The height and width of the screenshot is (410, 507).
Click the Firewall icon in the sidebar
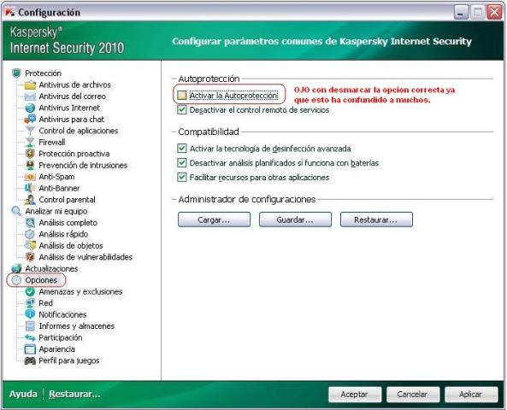coord(30,142)
